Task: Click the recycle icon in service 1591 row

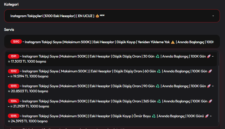Action: [x=158, y=56]
